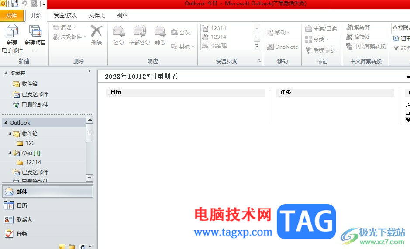Switch to the 文件夹 folder tab

[97, 15]
